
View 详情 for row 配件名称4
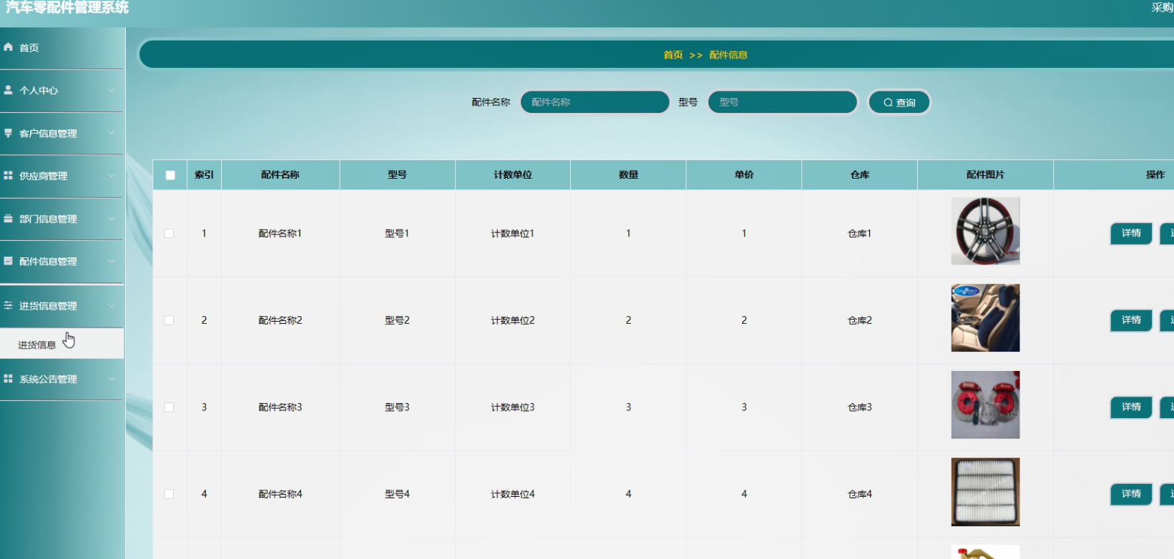[x=1131, y=494]
